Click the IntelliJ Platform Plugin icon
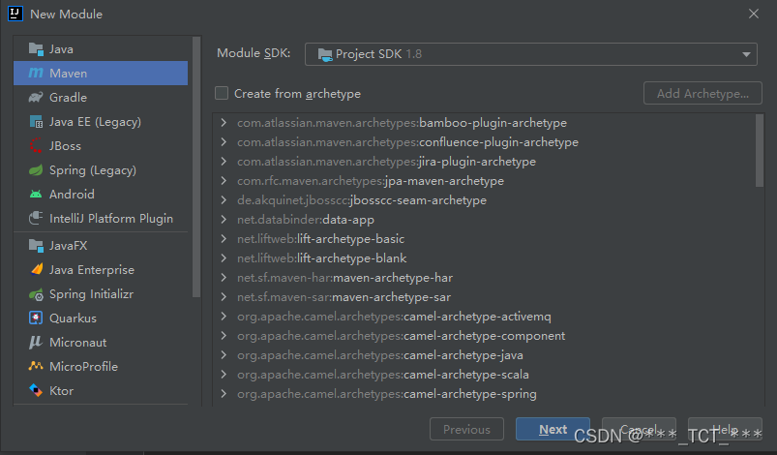 point(36,218)
